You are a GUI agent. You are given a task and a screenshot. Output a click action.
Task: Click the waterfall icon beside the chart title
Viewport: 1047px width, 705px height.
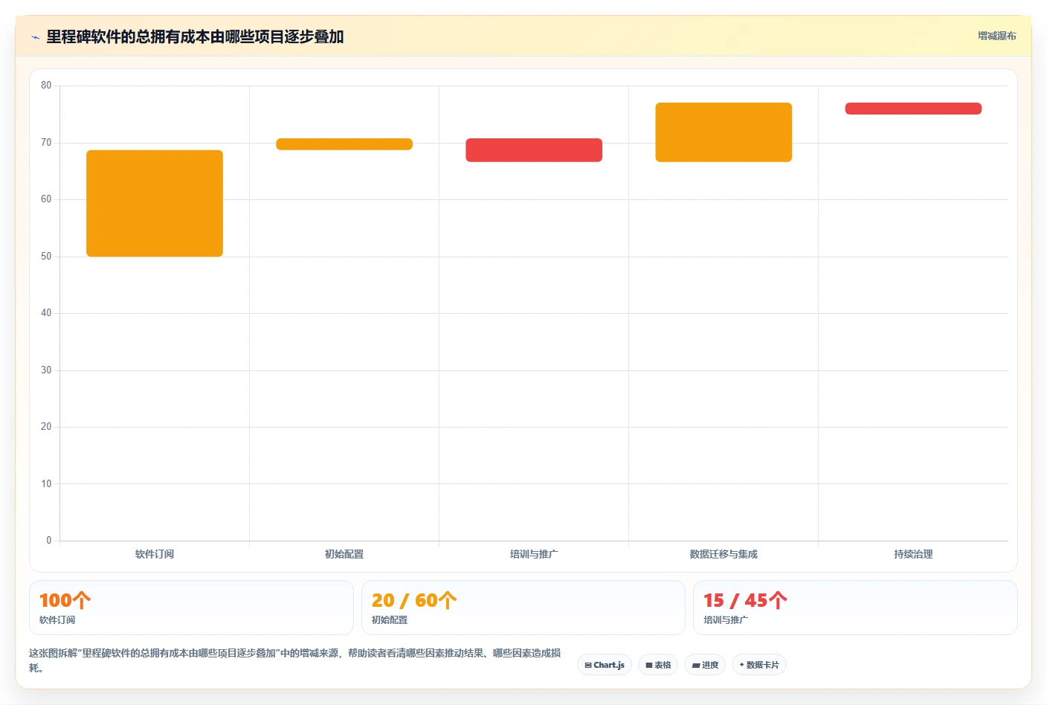click(x=35, y=37)
